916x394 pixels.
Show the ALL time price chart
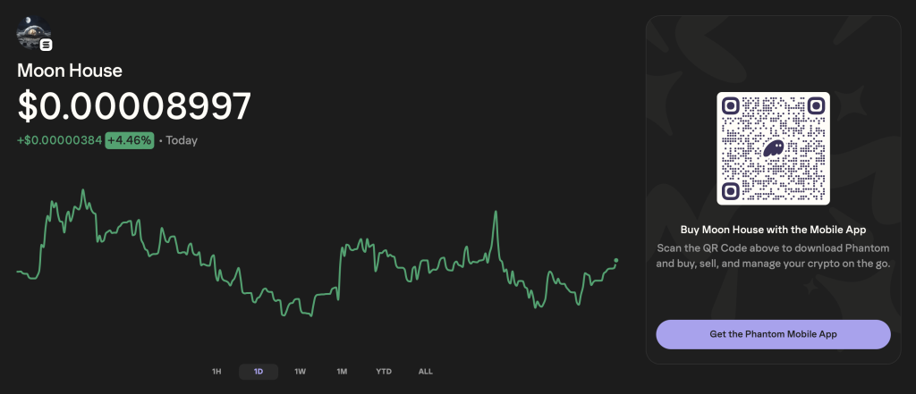click(425, 372)
